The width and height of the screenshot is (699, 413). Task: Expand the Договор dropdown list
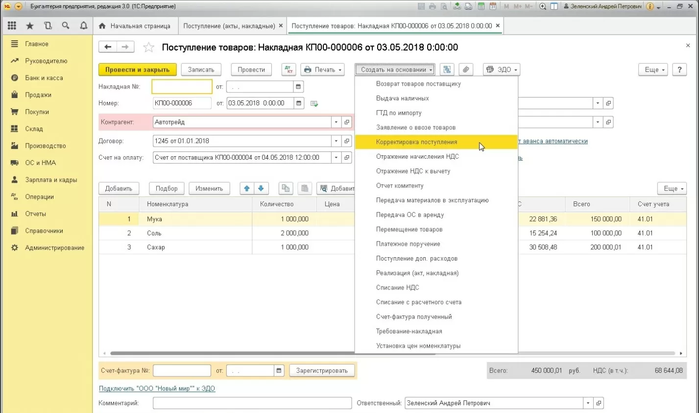(x=336, y=141)
